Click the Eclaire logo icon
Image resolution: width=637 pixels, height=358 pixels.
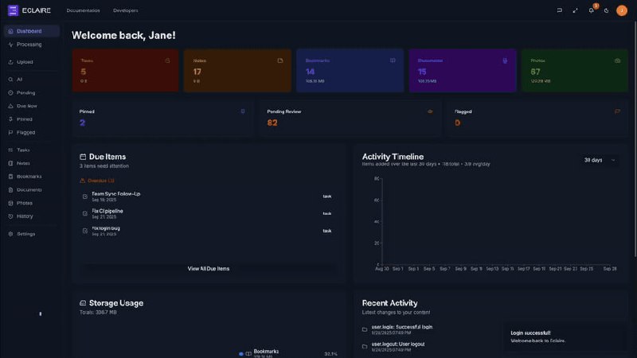[x=12, y=10]
